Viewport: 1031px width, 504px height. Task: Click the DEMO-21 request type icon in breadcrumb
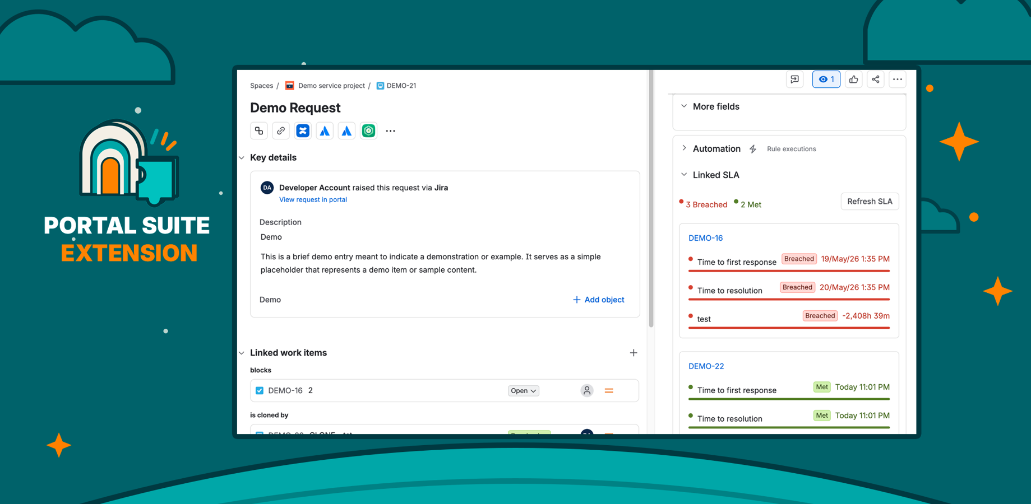point(380,86)
